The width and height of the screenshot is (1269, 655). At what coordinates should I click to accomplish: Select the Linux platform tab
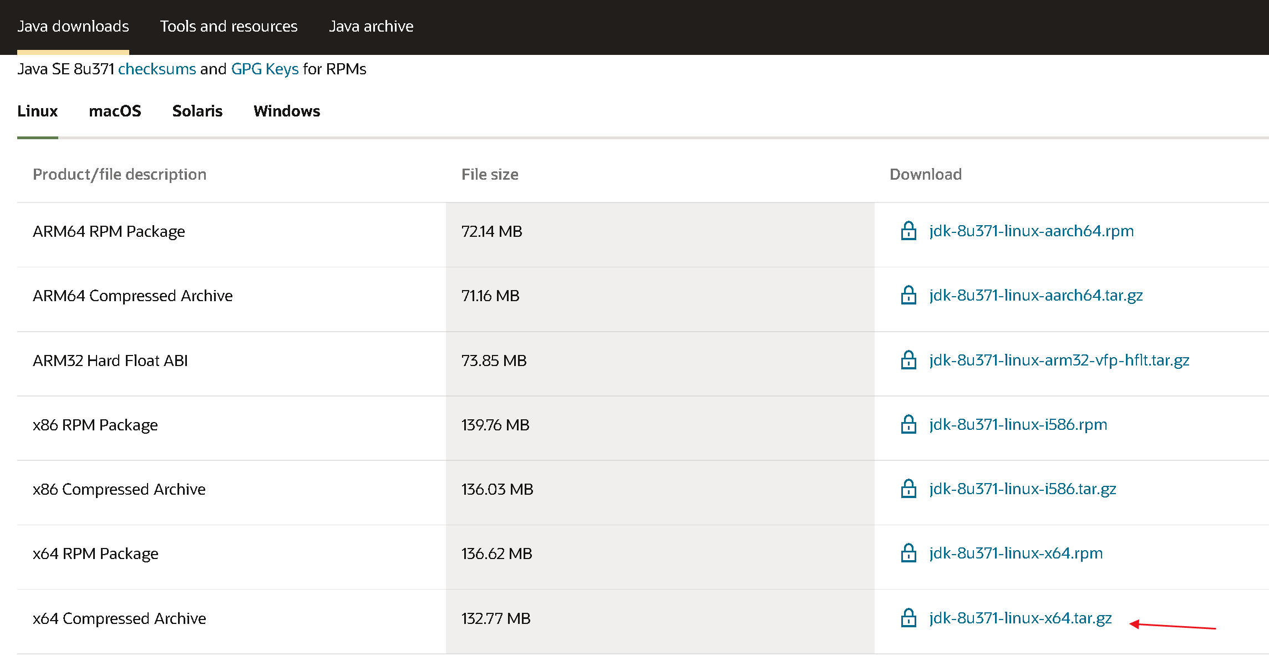tap(37, 111)
